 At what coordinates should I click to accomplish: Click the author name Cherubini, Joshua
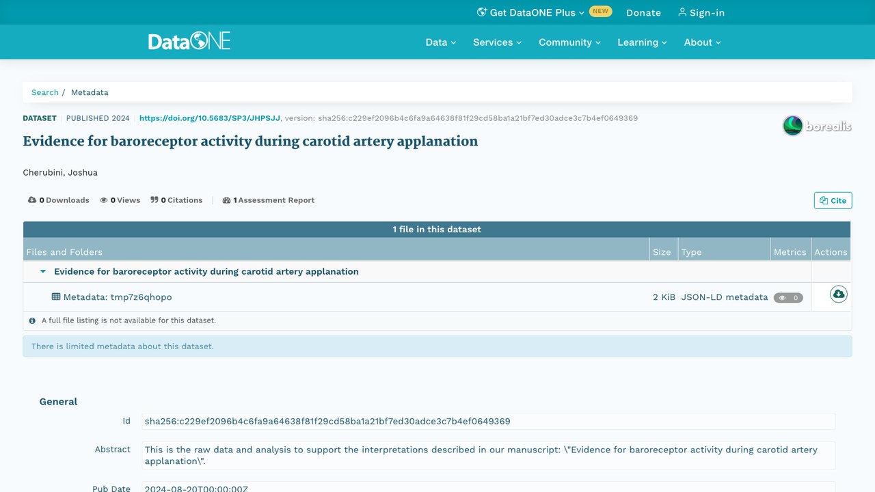point(60,173)
